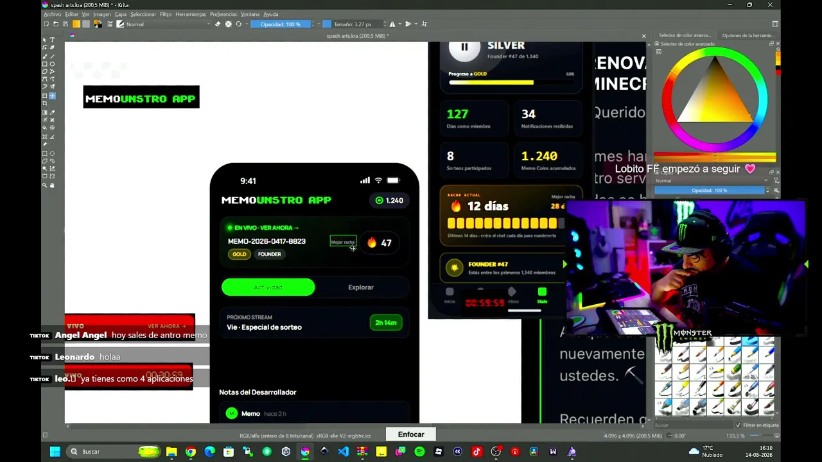Switch to 'Selector de color avanza...' docker tab
The height and width of the screenshot is (462, 822).
click(685, 36)
